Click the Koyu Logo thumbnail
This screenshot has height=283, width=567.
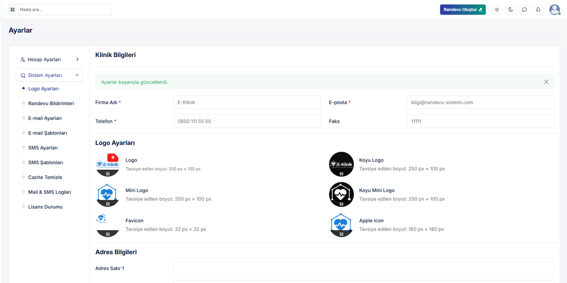tap(341, 163)
